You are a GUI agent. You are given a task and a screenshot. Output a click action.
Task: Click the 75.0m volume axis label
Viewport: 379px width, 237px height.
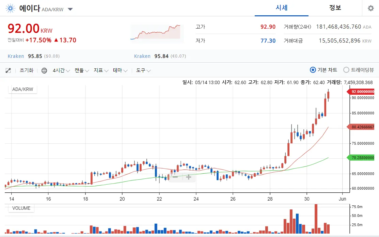(x=357, y=207)
